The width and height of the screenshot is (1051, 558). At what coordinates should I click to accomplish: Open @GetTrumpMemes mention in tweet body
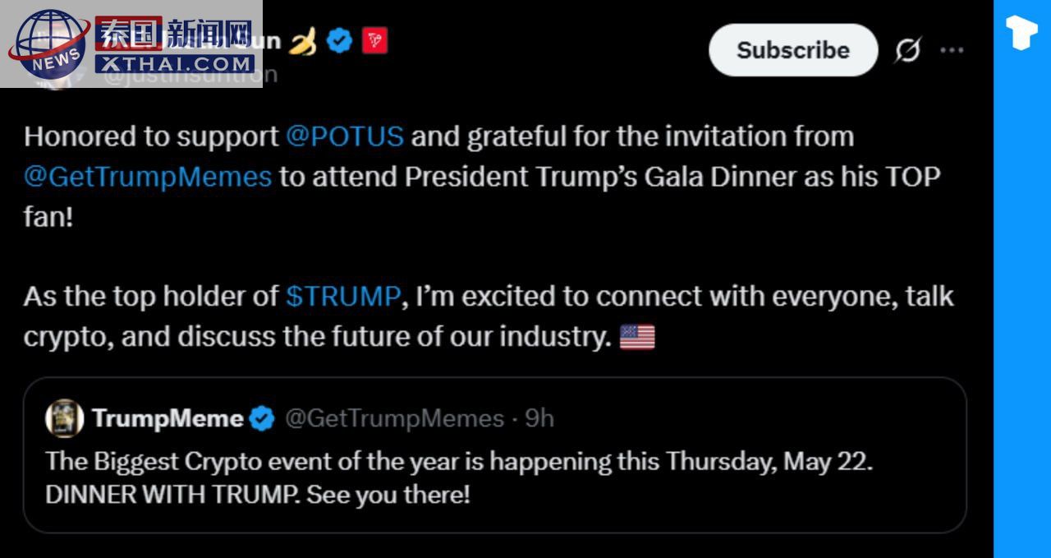click(x=148, y=177)
